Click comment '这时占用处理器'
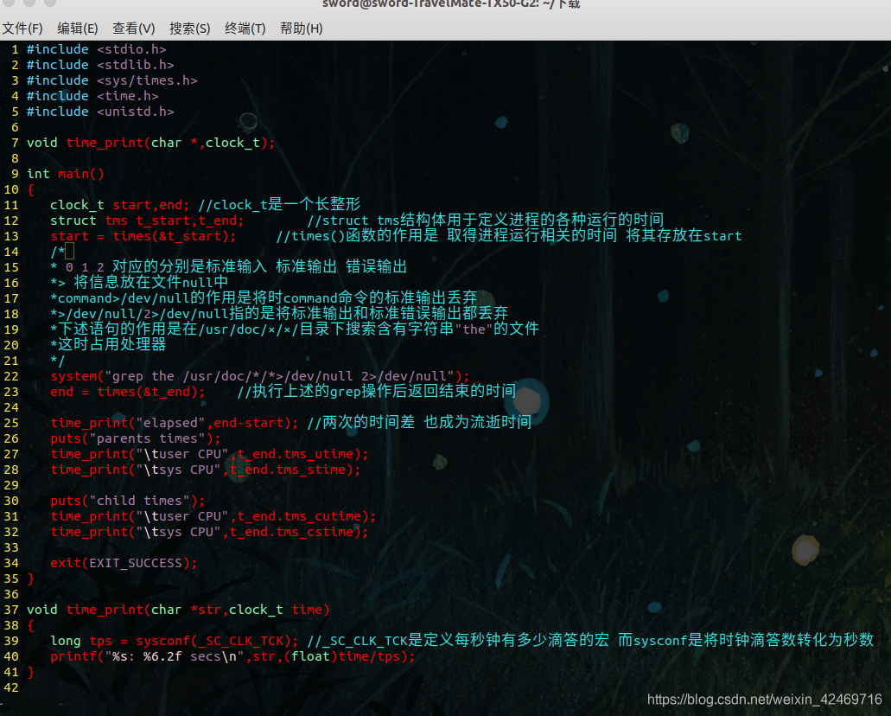Screen dimensions: 891x716 click(108, 345)
